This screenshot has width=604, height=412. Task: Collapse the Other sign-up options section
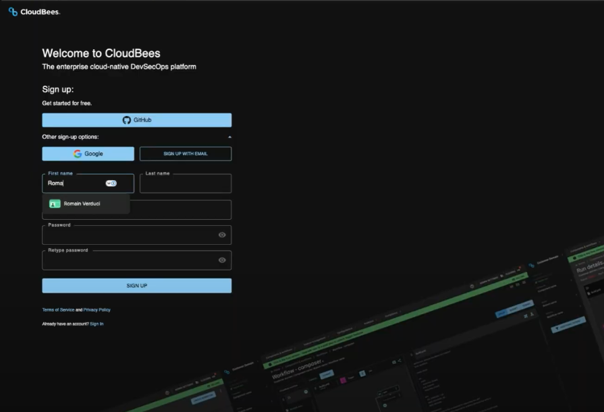tap(229, 136)
